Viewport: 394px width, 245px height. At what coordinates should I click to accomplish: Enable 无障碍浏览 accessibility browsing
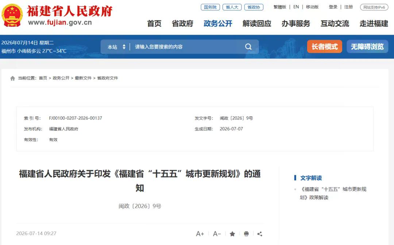367,46
